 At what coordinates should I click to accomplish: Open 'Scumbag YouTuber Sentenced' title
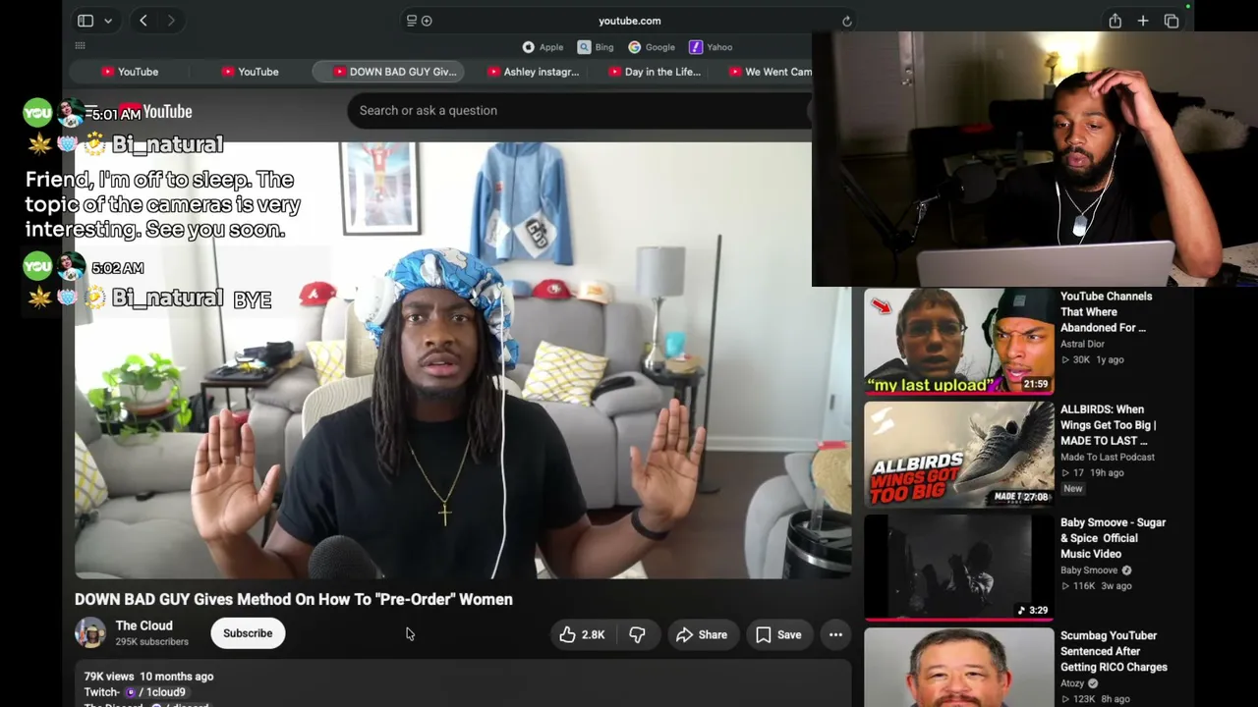point(1114,651)
